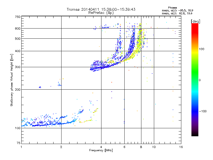Image resolution: width=213 pixels, height=160 pixels.
Task: Click the y-axis tick label '400'
Action: point(18,51)
